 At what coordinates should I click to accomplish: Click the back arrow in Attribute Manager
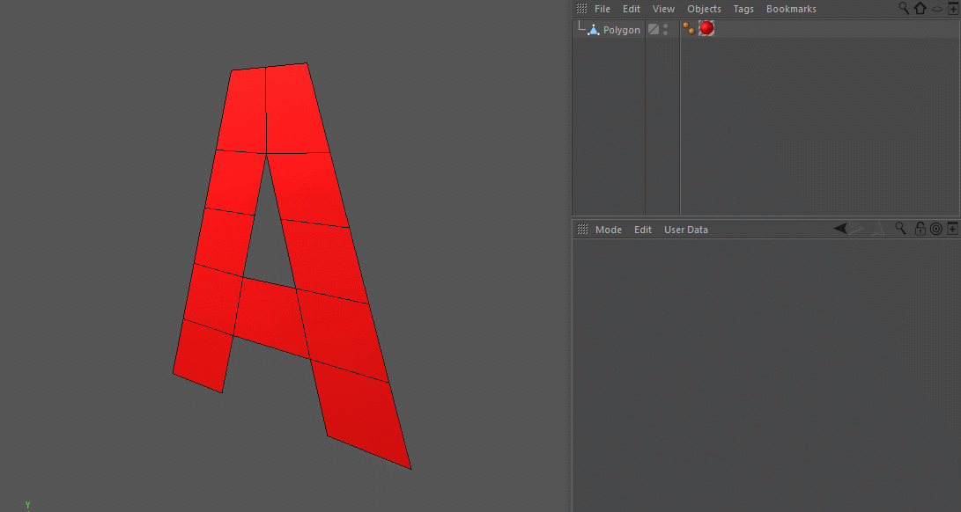(841, 229)
